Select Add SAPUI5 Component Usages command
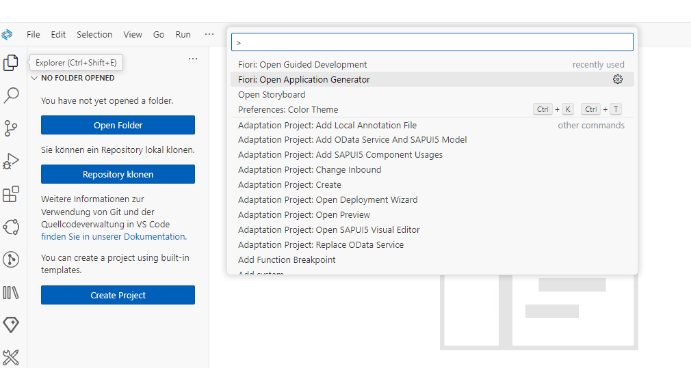The height and width of the screenshot is (368, 691). click(432, 155)
